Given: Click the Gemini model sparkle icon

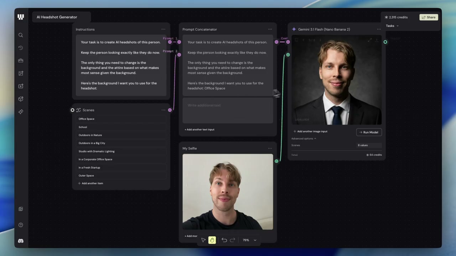Looking at the screenshot, I should [x=294, y=29].
